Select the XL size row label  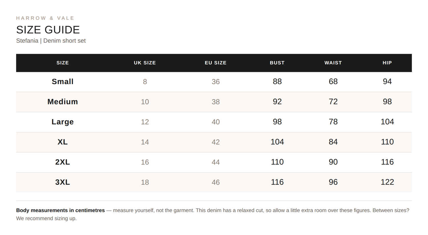62,142
